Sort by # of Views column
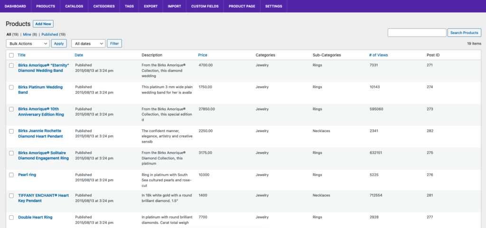 click(378, 55)
